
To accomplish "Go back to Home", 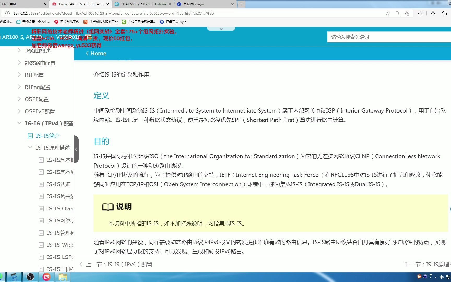I will click(96, 53).
